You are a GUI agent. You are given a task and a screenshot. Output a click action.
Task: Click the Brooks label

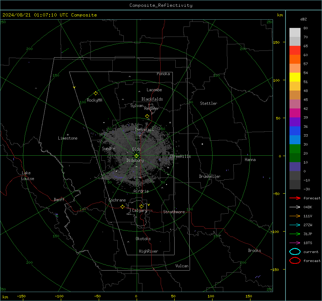[254, 251]
